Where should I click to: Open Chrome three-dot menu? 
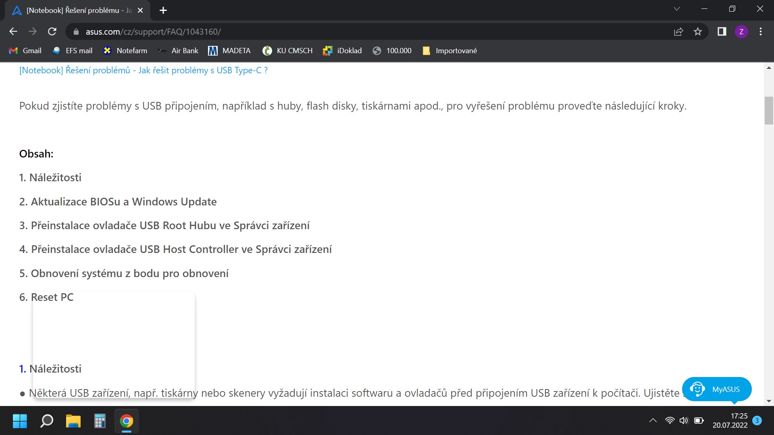coord(760,31)
